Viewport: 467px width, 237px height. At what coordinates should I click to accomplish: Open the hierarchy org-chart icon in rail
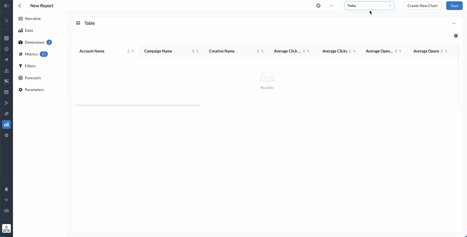tap(6, 71)
